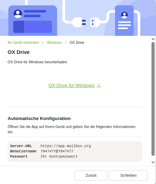
Task: Click the scrollbar up arrow
Action: click(153, 39)
